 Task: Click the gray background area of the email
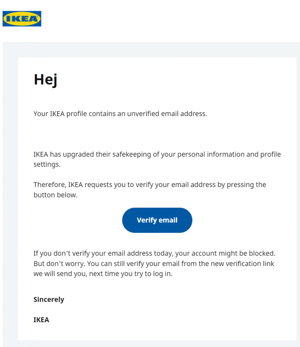10,169
